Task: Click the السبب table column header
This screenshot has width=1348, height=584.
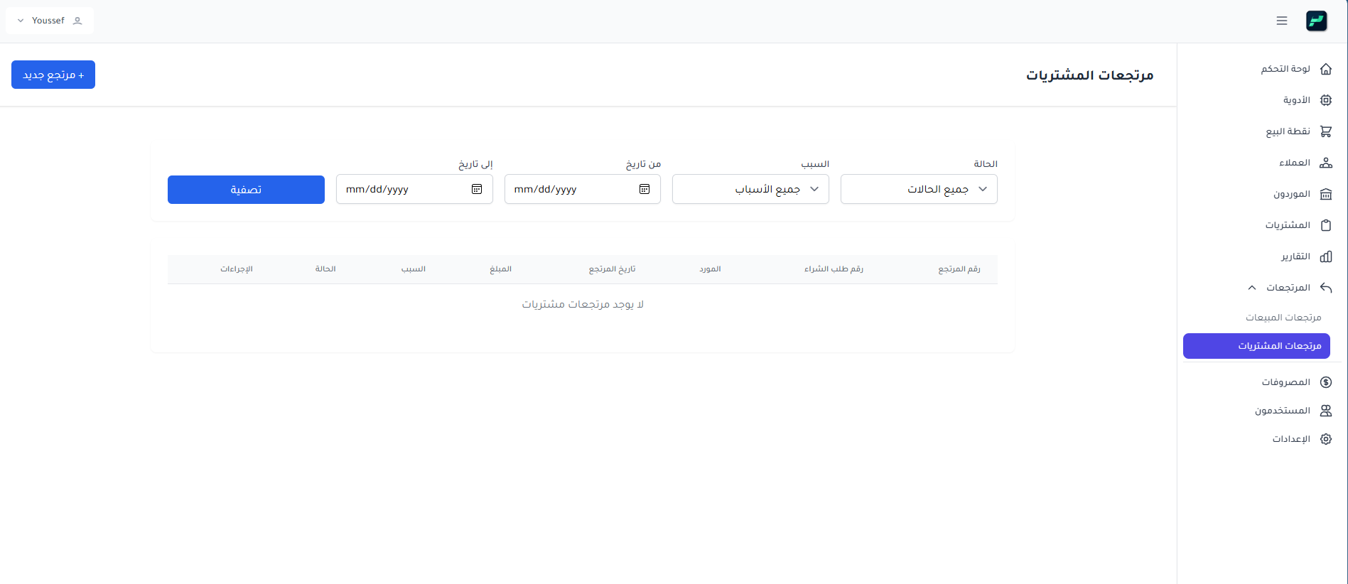Action: click(413, 269)
